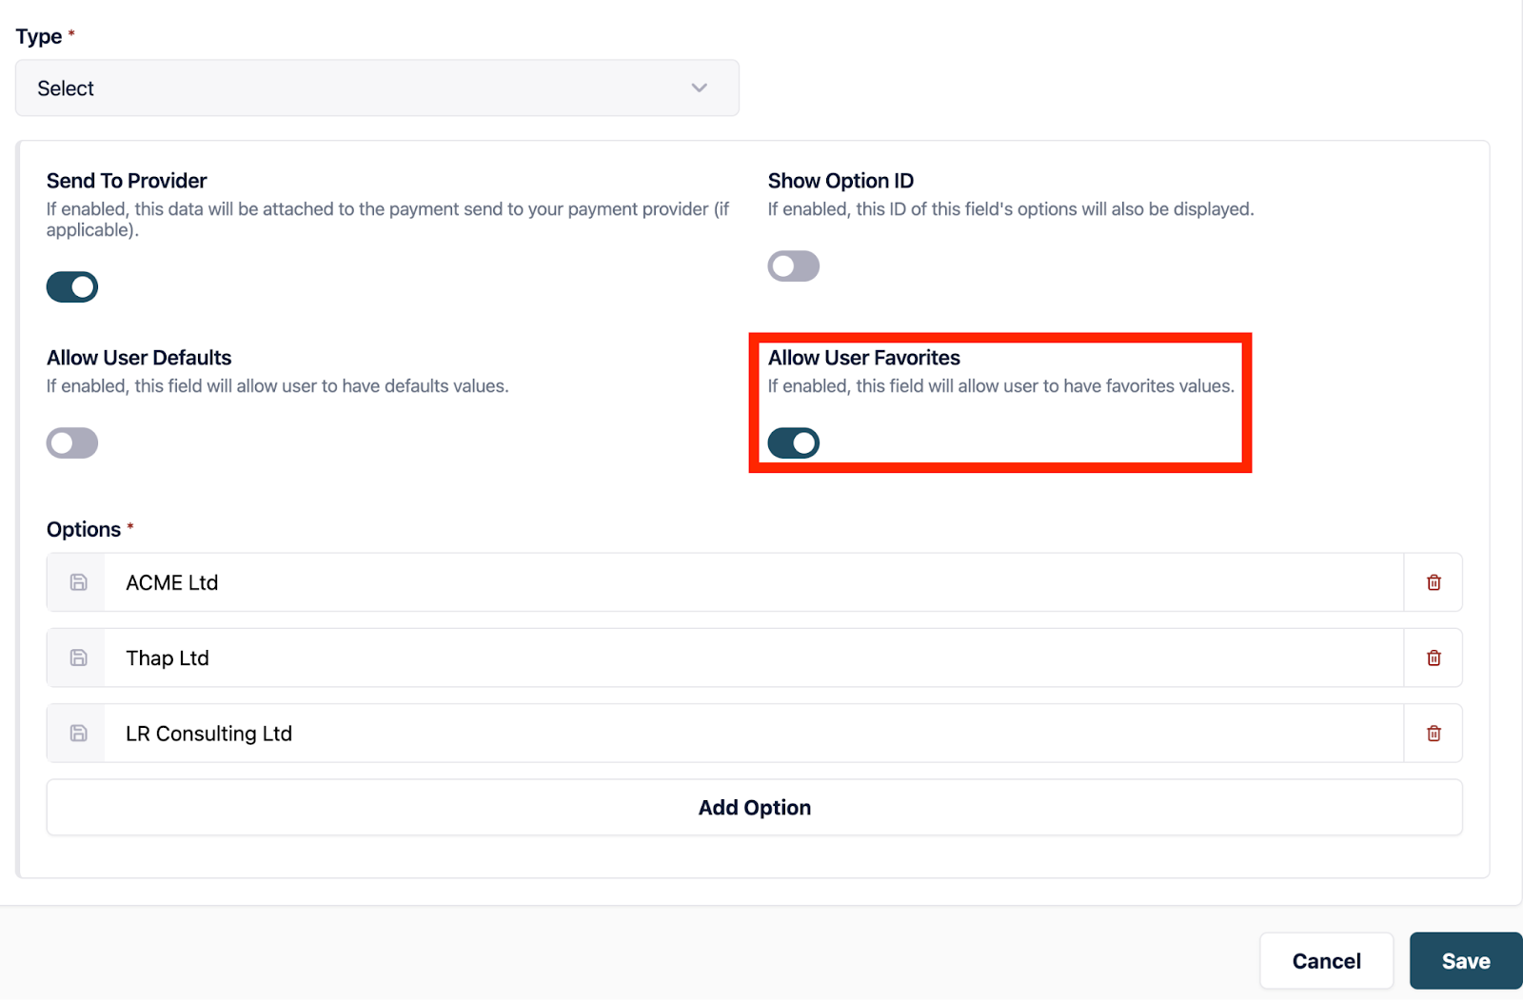Click save icon beside LR Consulting Ltd
This screenshot has height=1000, width=1523.
coord(78,734)
